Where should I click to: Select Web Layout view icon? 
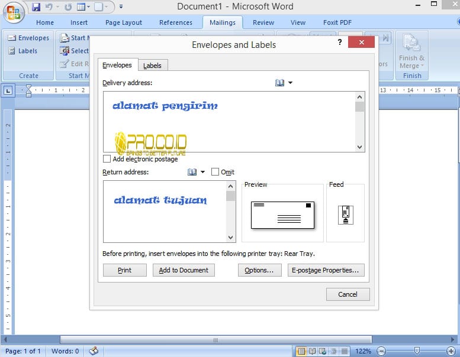[x=323, y=351]
